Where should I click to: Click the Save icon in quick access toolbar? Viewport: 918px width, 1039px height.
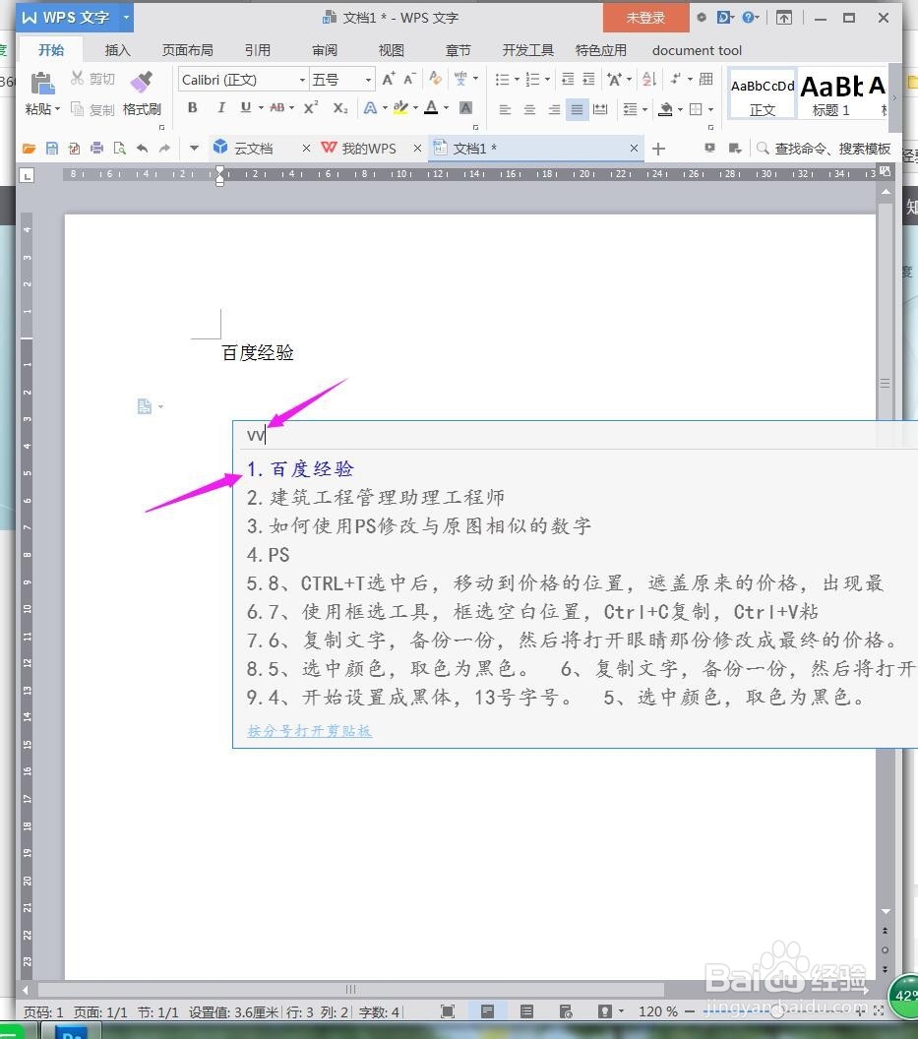(x=52, y=149)
